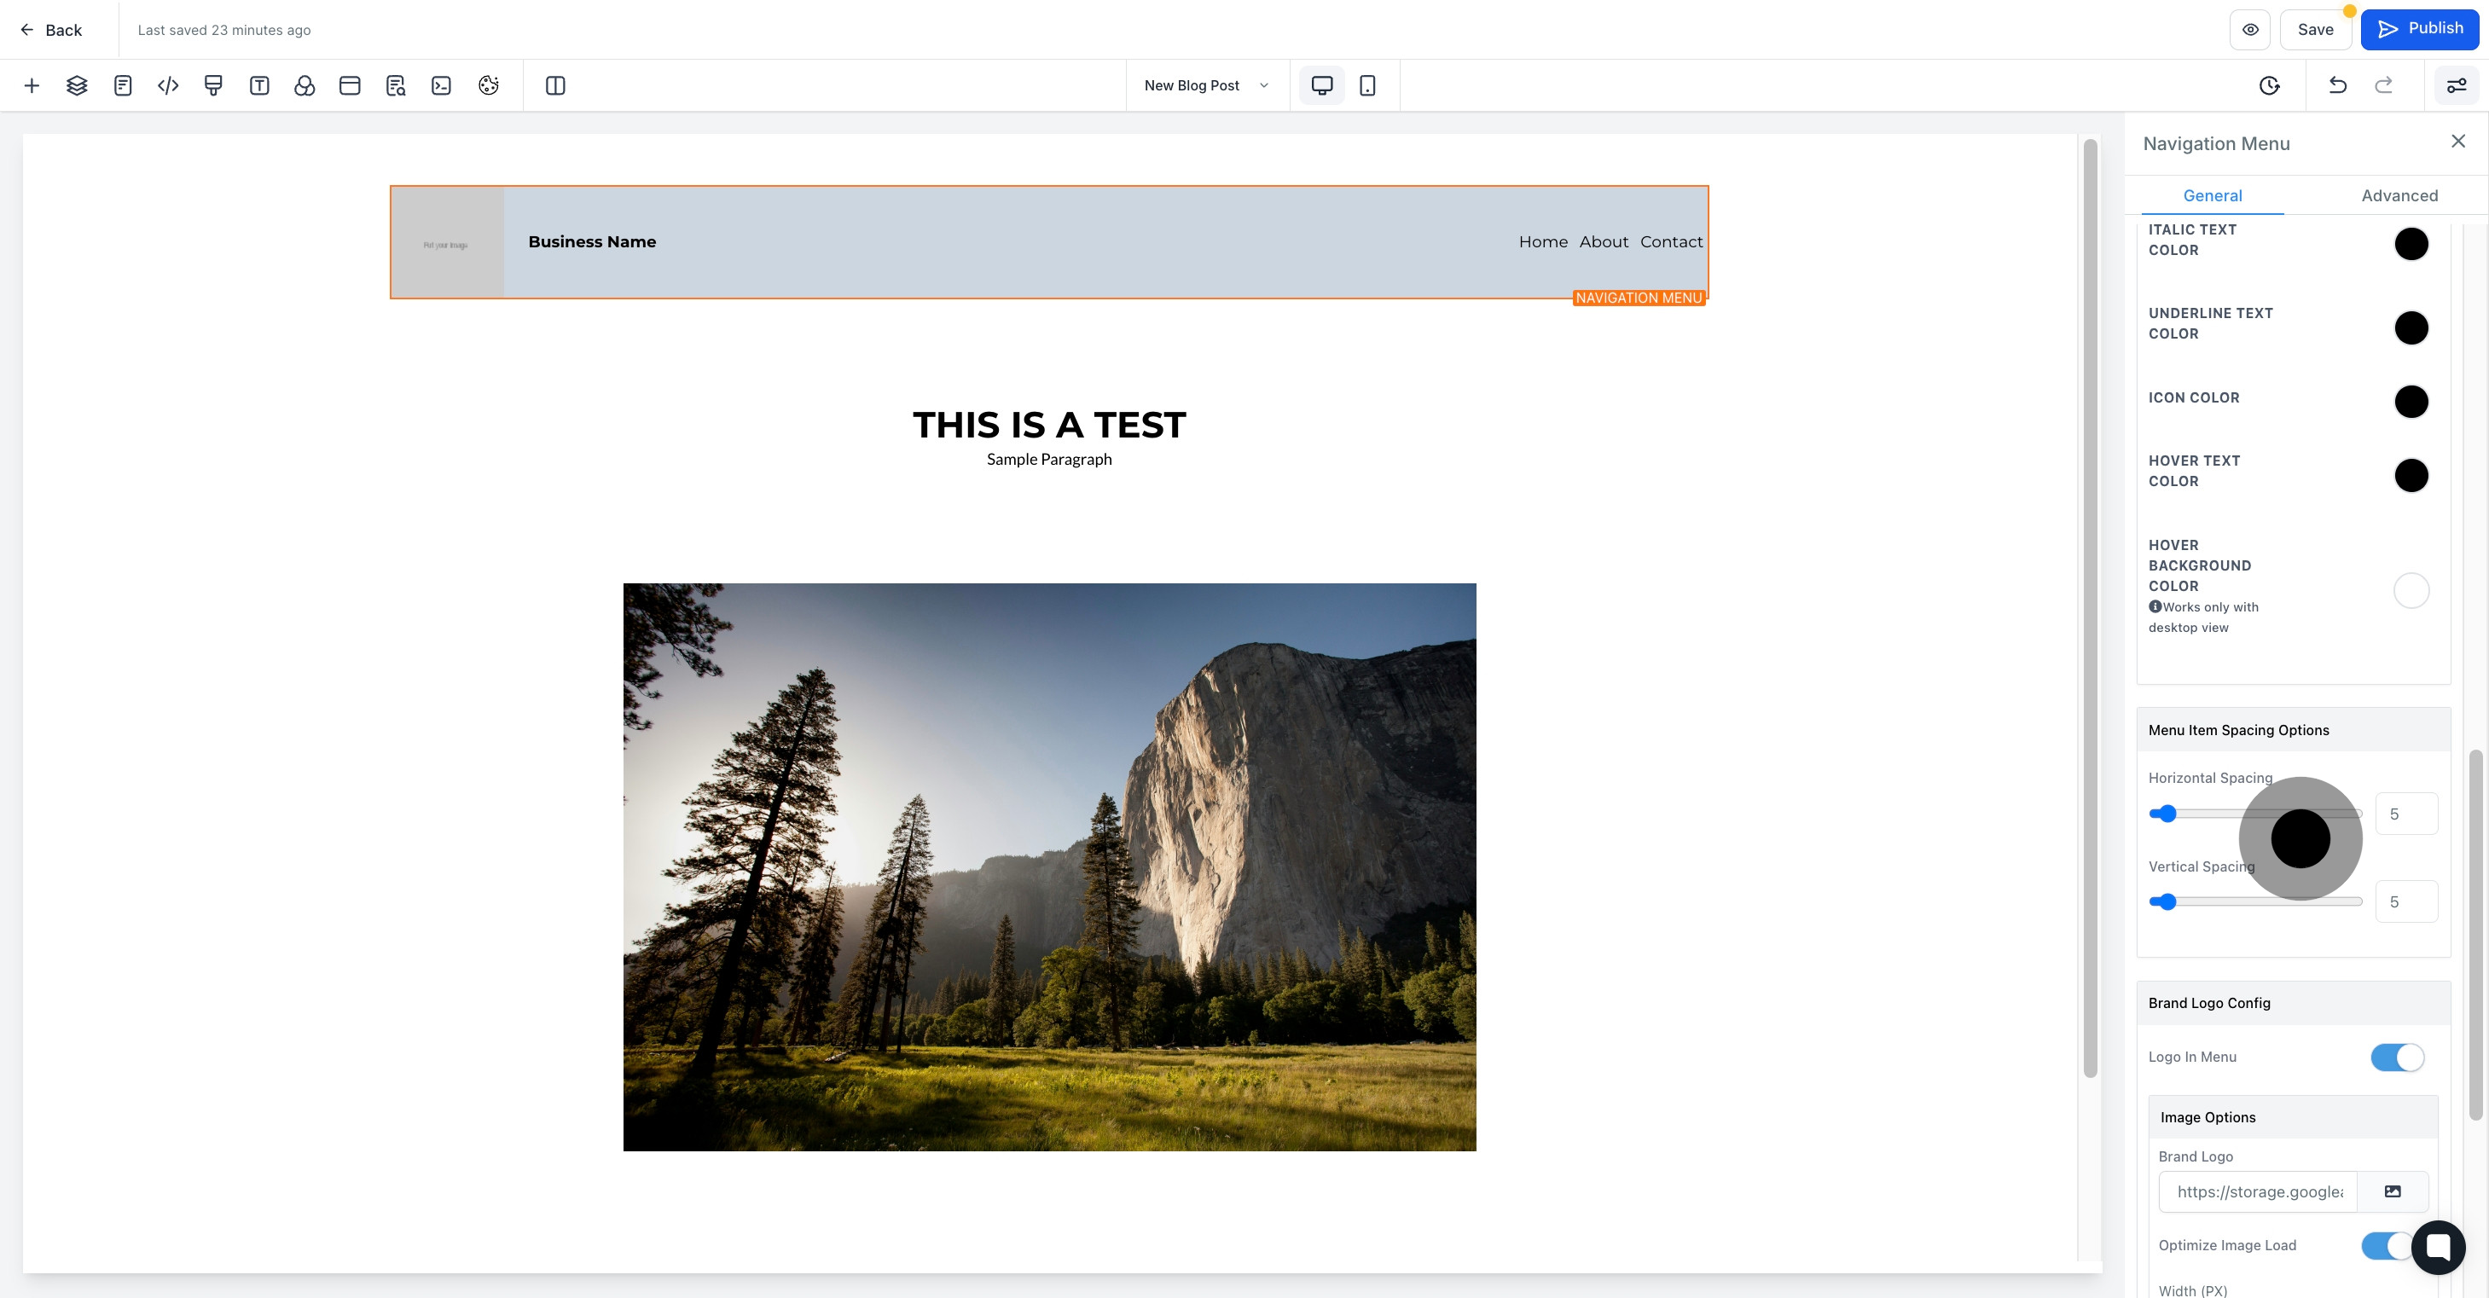Open version history

2269,85
